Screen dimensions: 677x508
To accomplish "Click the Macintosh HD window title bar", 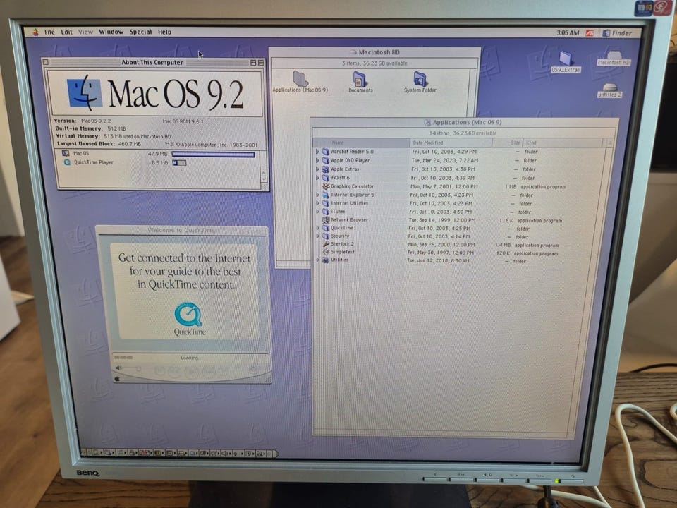I will click(x=374, y=52).
